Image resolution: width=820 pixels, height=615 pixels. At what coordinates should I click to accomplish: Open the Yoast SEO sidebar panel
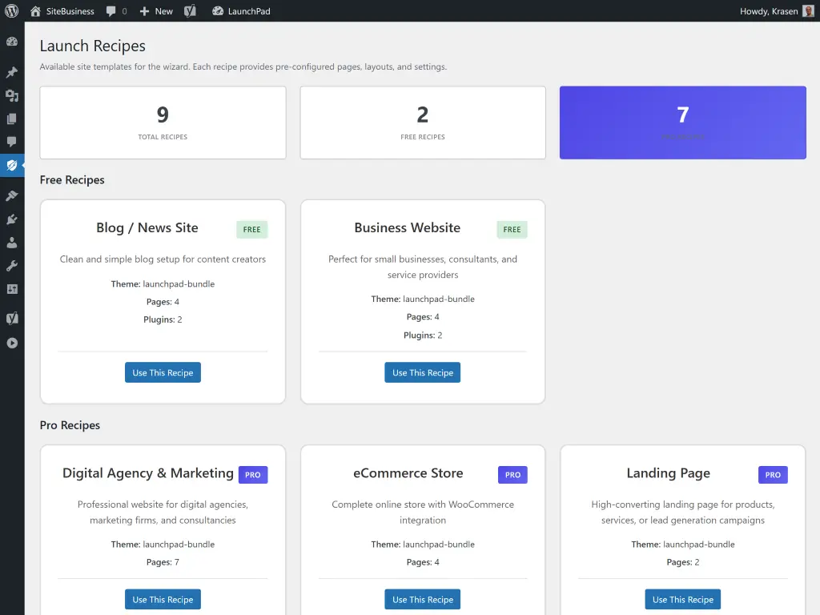click(x=12, y=318)
